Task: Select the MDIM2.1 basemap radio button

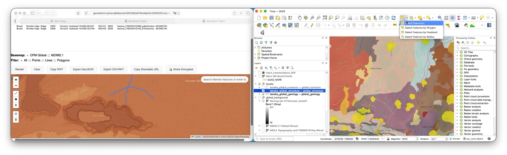Action: point(49,55)
